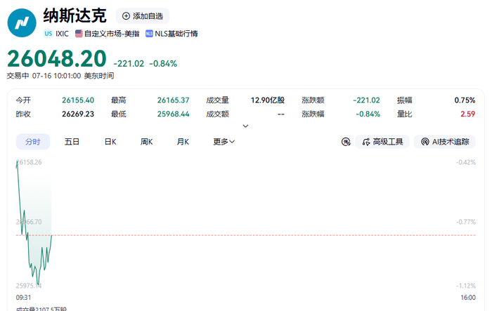The width and height of the screenshot is (492, 311).
Task: Open the 自定义市场-美指 label
Action: point(112,34)
